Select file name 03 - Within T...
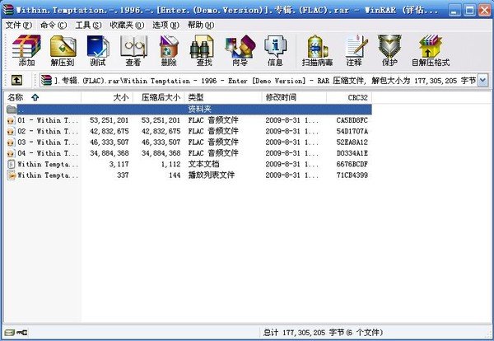 (x=48, y=142)
